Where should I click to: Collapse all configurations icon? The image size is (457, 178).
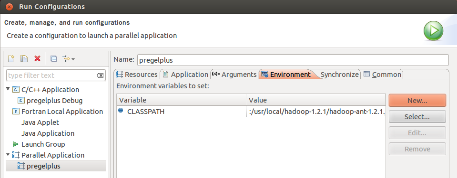click(54, 59)
